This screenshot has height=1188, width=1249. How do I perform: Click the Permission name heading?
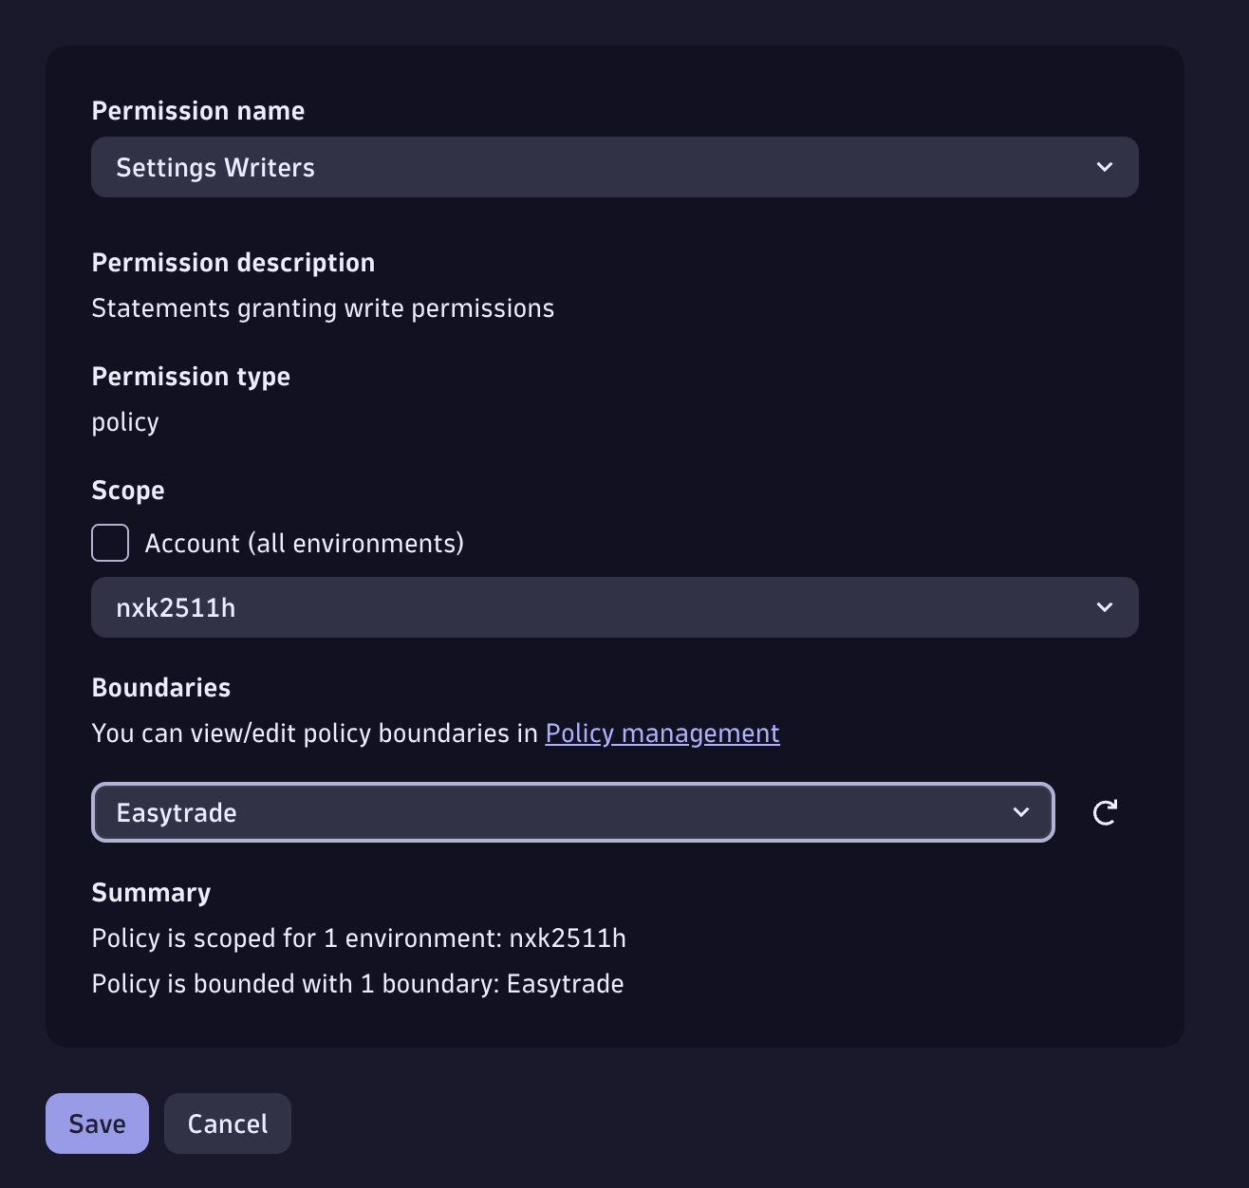198,111
